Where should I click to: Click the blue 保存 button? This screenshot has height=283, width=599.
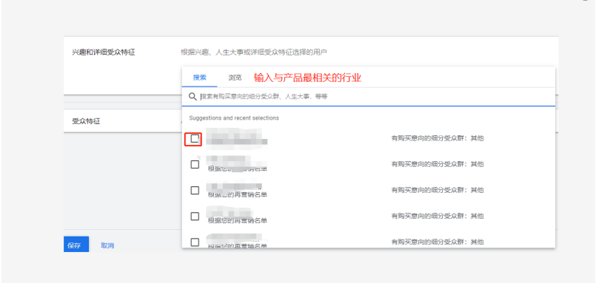[76, 245]
